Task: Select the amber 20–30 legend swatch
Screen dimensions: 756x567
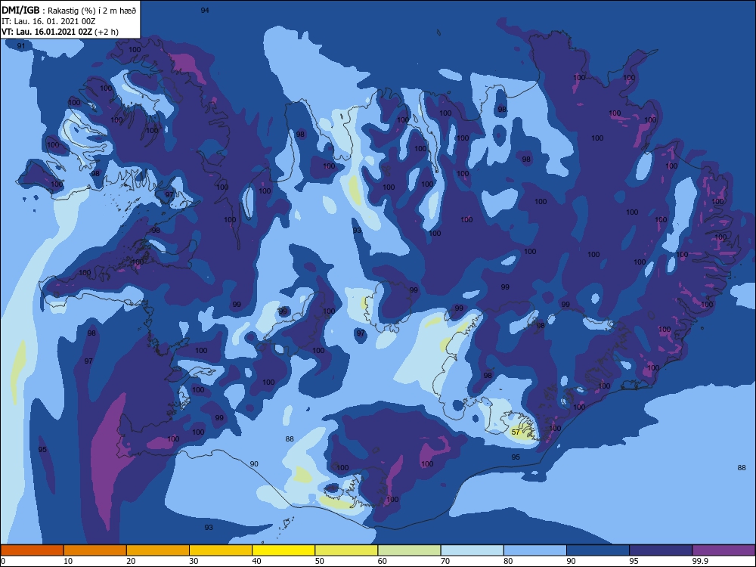Action: [x=158, y=550]
